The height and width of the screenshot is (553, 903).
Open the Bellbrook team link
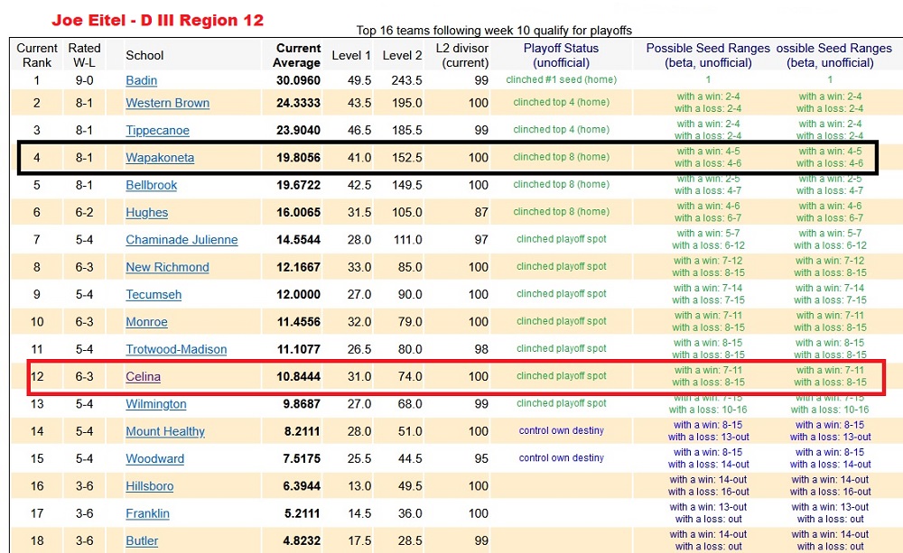pyautogui.click(x=151, y=185)
